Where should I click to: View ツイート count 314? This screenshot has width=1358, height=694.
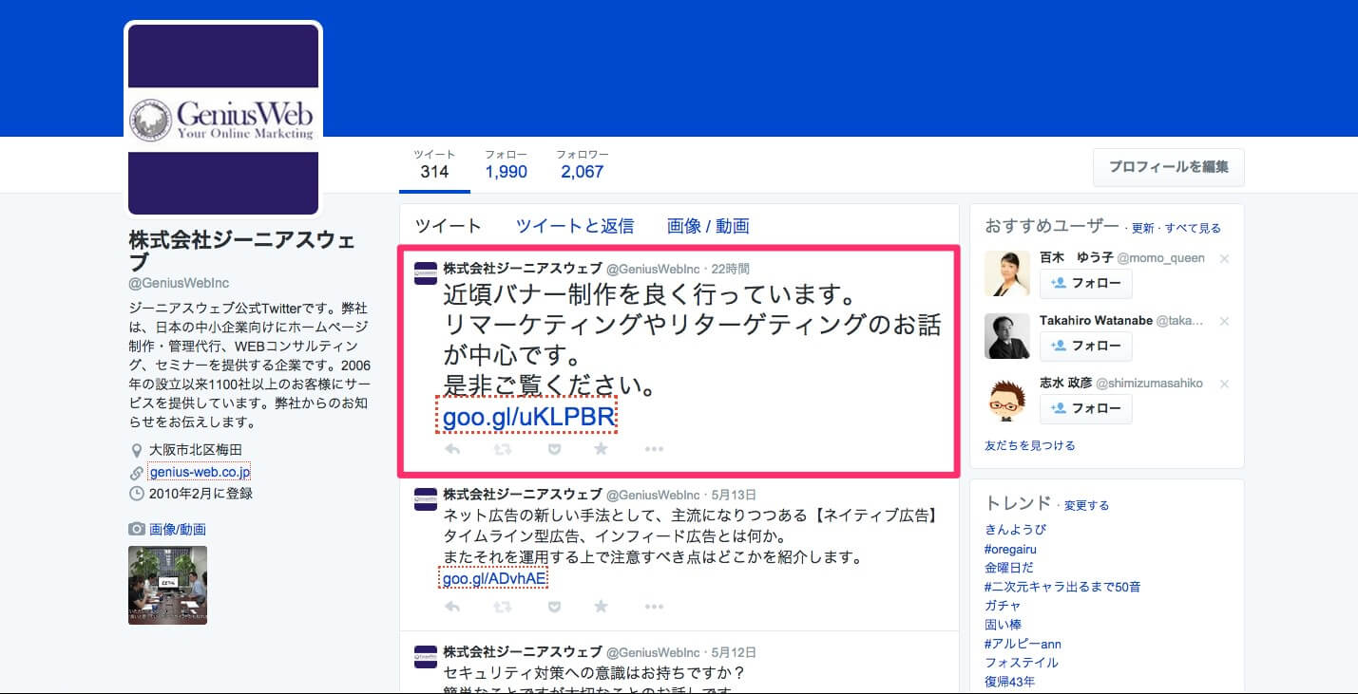pos(434,164)
